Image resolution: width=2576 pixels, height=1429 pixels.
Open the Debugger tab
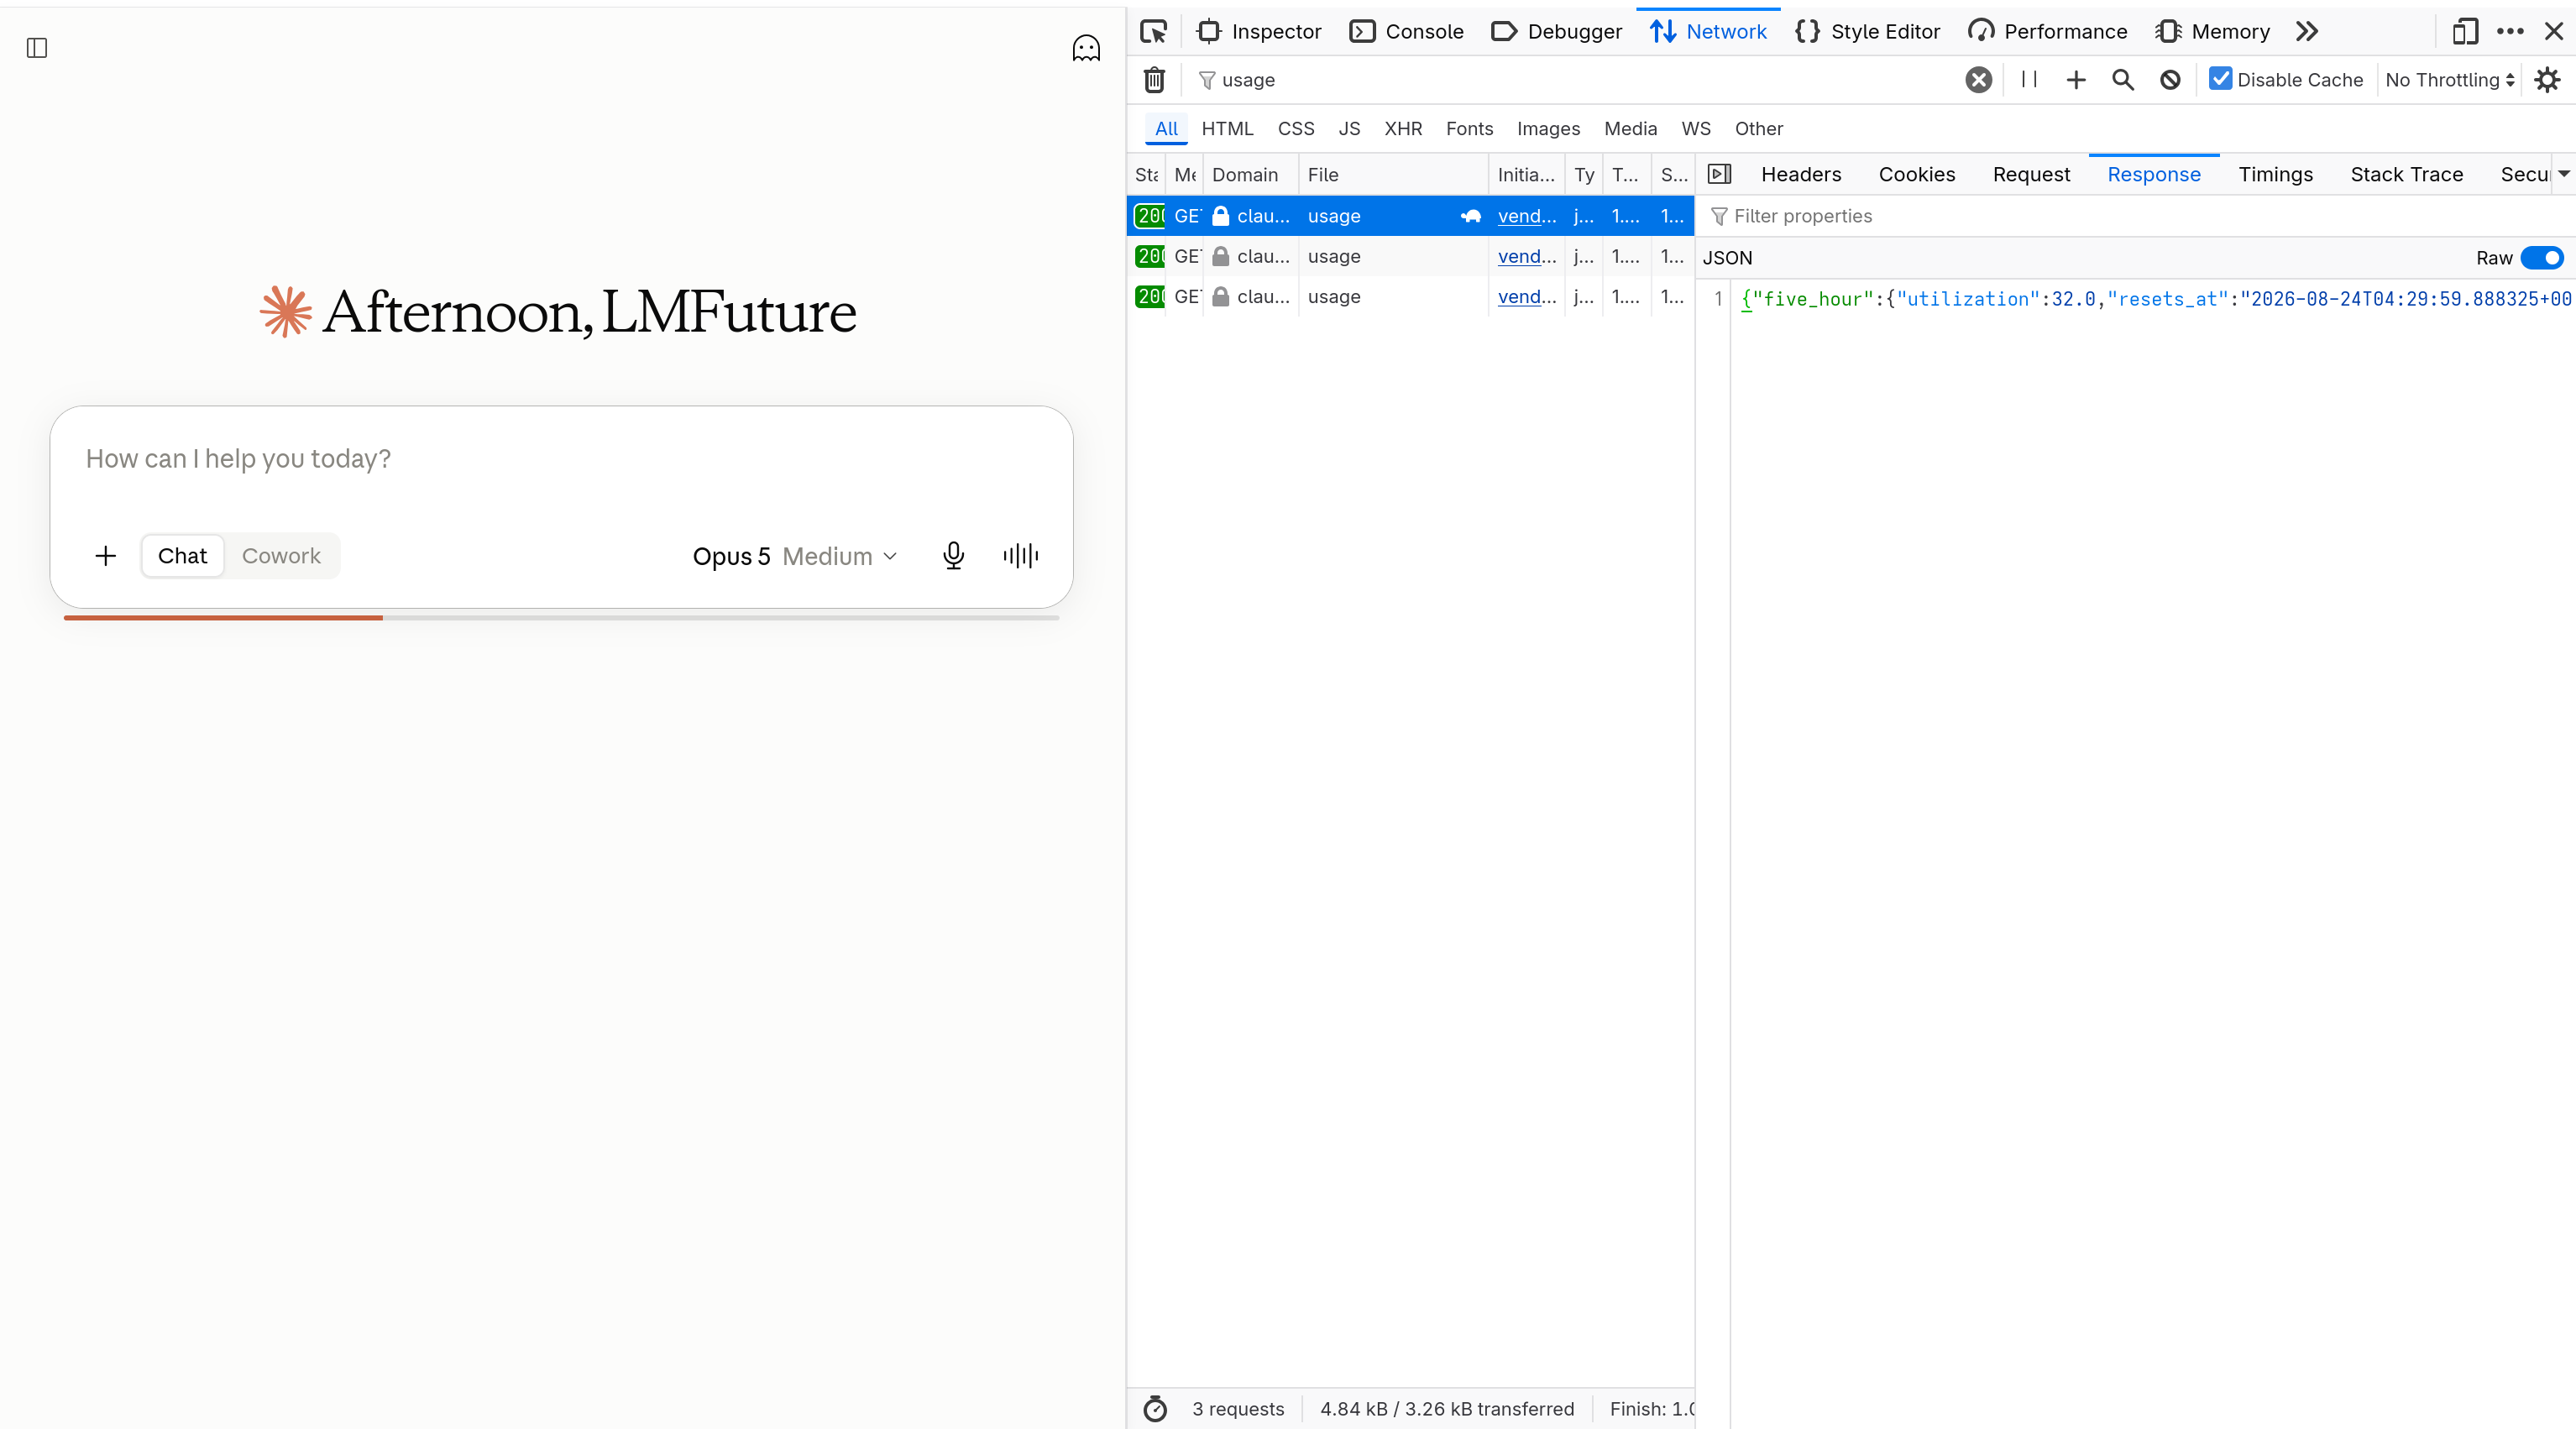point(1556,31)
